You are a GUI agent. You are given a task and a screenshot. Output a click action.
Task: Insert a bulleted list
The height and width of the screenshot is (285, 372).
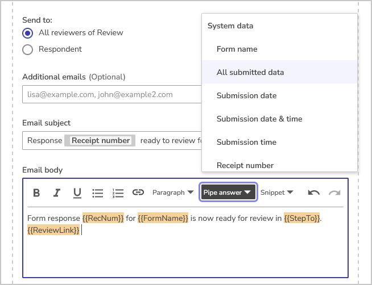pos(97,192)
